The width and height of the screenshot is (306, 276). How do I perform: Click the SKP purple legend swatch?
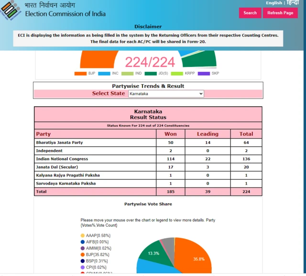[204, 73]
